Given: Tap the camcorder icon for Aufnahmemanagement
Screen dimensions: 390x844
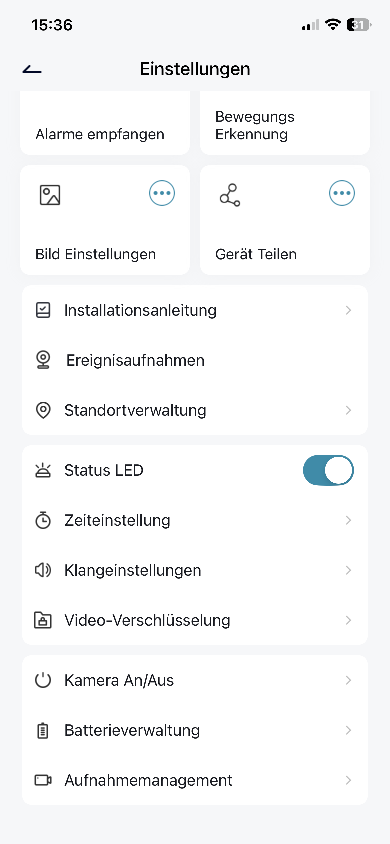Looking at the screenshot, I should click(x=43, y=780).
